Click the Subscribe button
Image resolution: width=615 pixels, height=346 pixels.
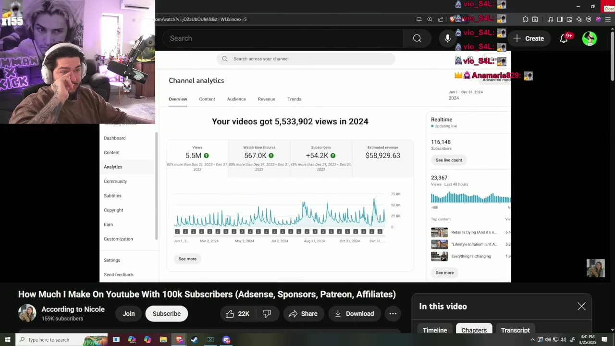(167, 314)
